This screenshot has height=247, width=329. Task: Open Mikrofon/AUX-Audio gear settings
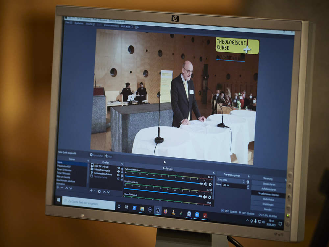pos(210,197)
